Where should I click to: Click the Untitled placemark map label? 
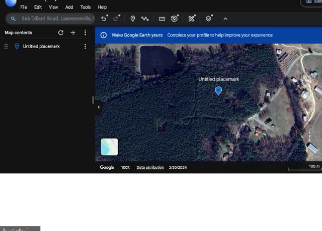click(219, 79)
